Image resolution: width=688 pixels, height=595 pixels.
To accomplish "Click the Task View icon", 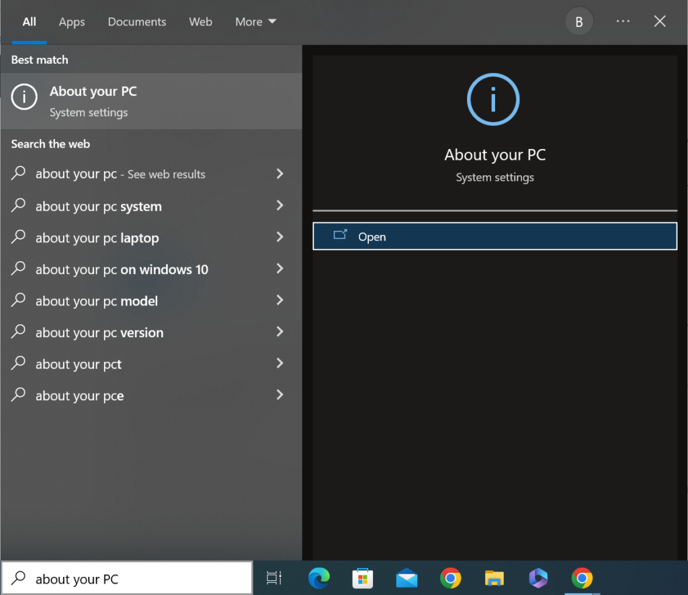I will (274, 578).
